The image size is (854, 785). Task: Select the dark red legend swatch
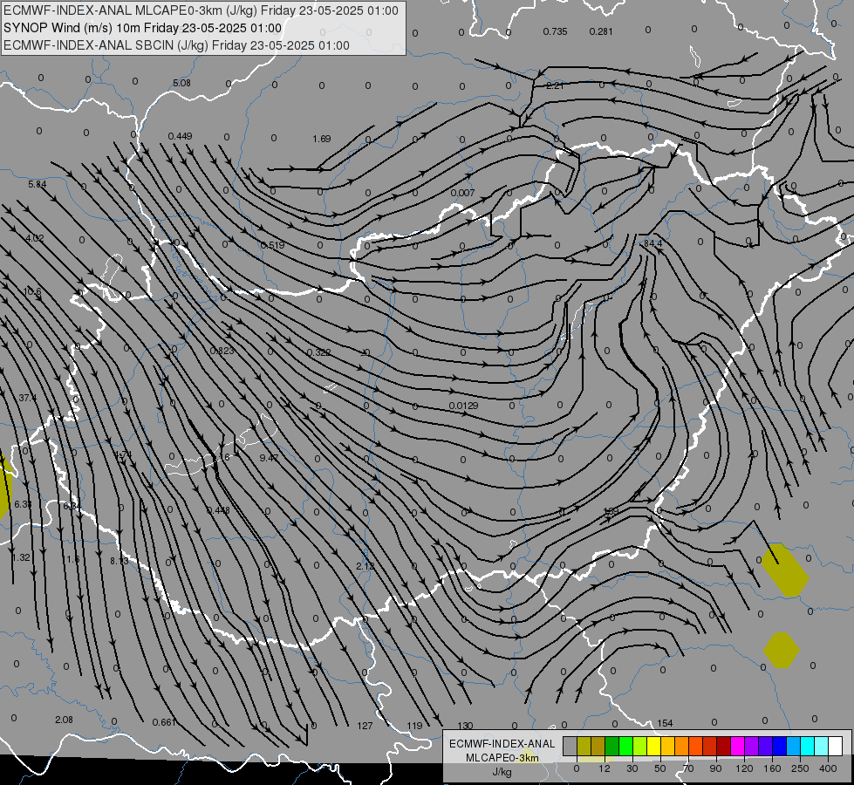pos(723,746)
